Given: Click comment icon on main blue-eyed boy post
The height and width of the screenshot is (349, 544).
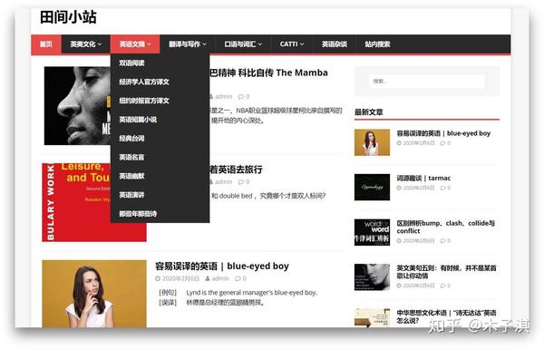Looking at the screenshot, I should 238,278.
